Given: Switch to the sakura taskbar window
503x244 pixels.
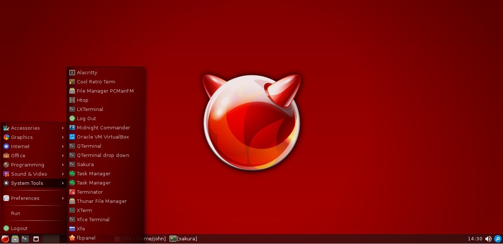Looking at the screenshot, I should tap(183, 239).
